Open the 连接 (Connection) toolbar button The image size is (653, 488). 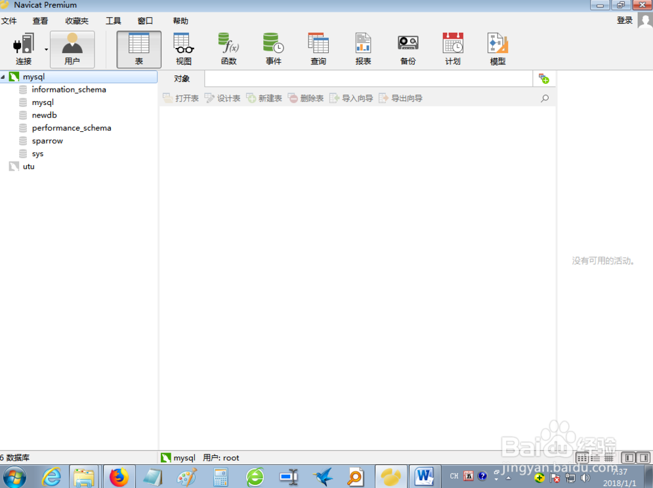pyautogui.click(x=24, y=49)
